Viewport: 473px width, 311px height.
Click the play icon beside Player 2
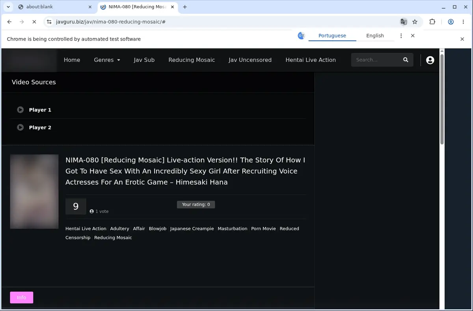[x=20, y=128]
